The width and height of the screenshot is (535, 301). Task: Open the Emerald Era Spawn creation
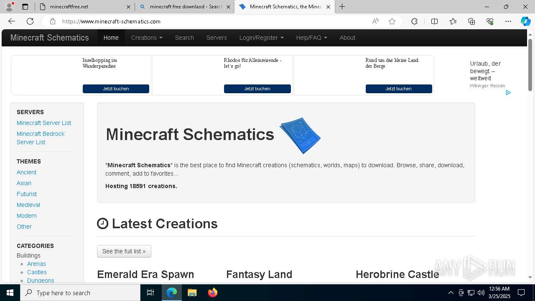(x=145, y=274)
